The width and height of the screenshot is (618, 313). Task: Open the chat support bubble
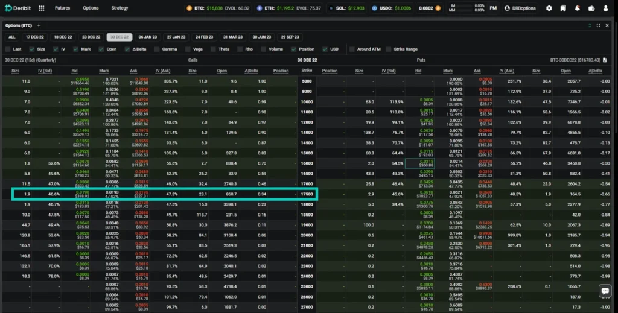pyautogui.click(x=605, y=291)
